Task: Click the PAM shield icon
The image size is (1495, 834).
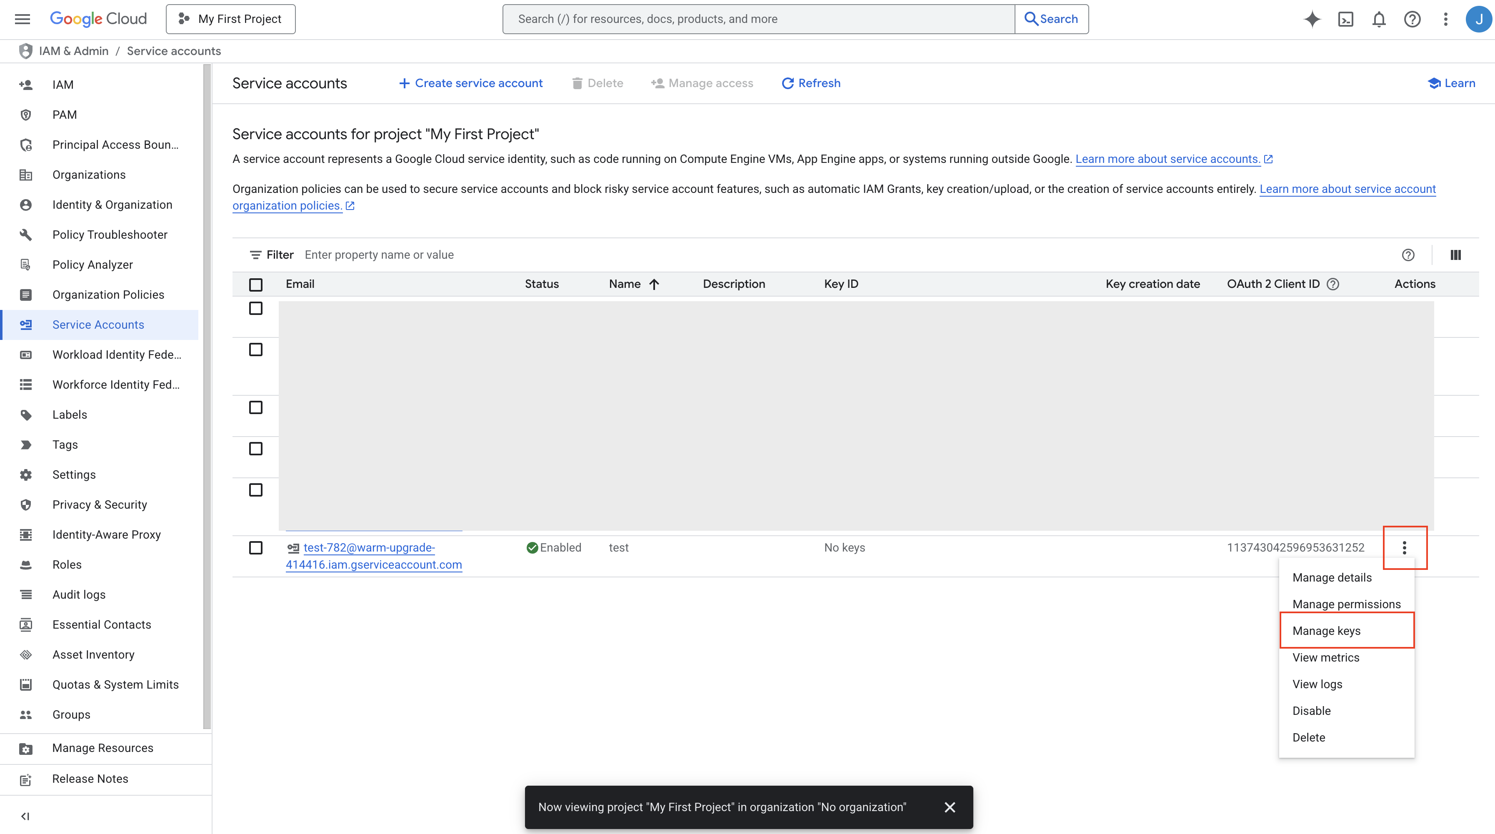Action: coord(25,115)
